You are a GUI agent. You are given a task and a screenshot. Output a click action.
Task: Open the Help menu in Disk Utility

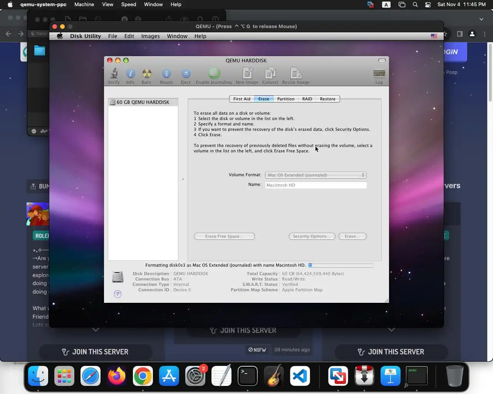click(200, 36)
